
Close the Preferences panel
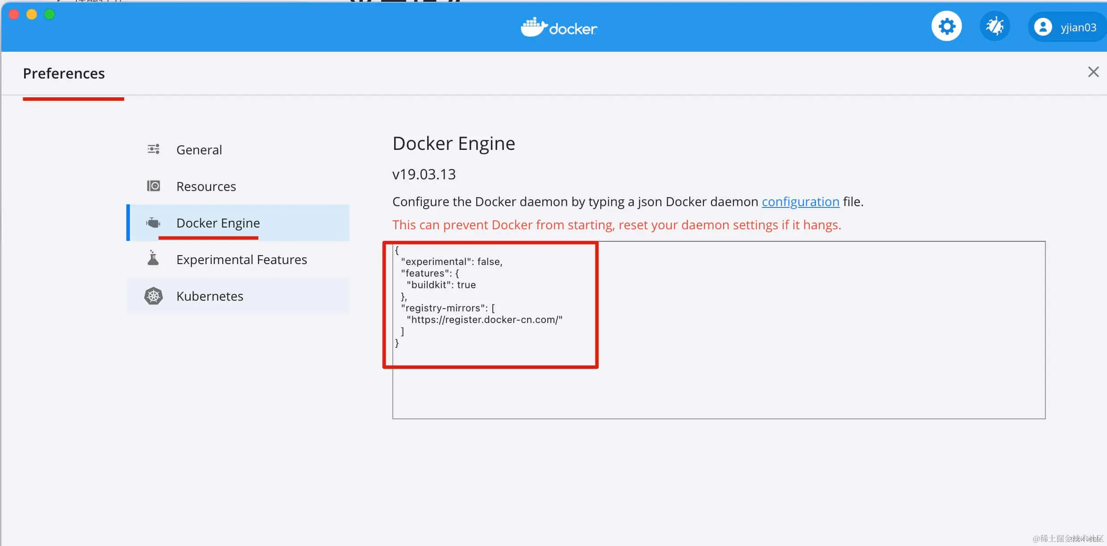point(1093,72)
